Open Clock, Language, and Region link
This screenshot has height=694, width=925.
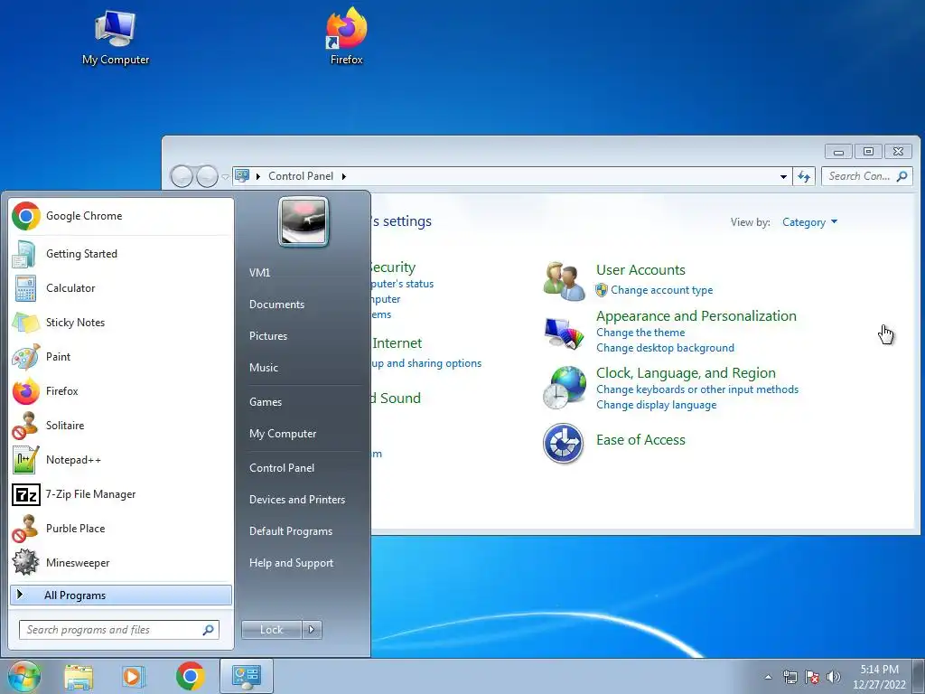[687, 373]
